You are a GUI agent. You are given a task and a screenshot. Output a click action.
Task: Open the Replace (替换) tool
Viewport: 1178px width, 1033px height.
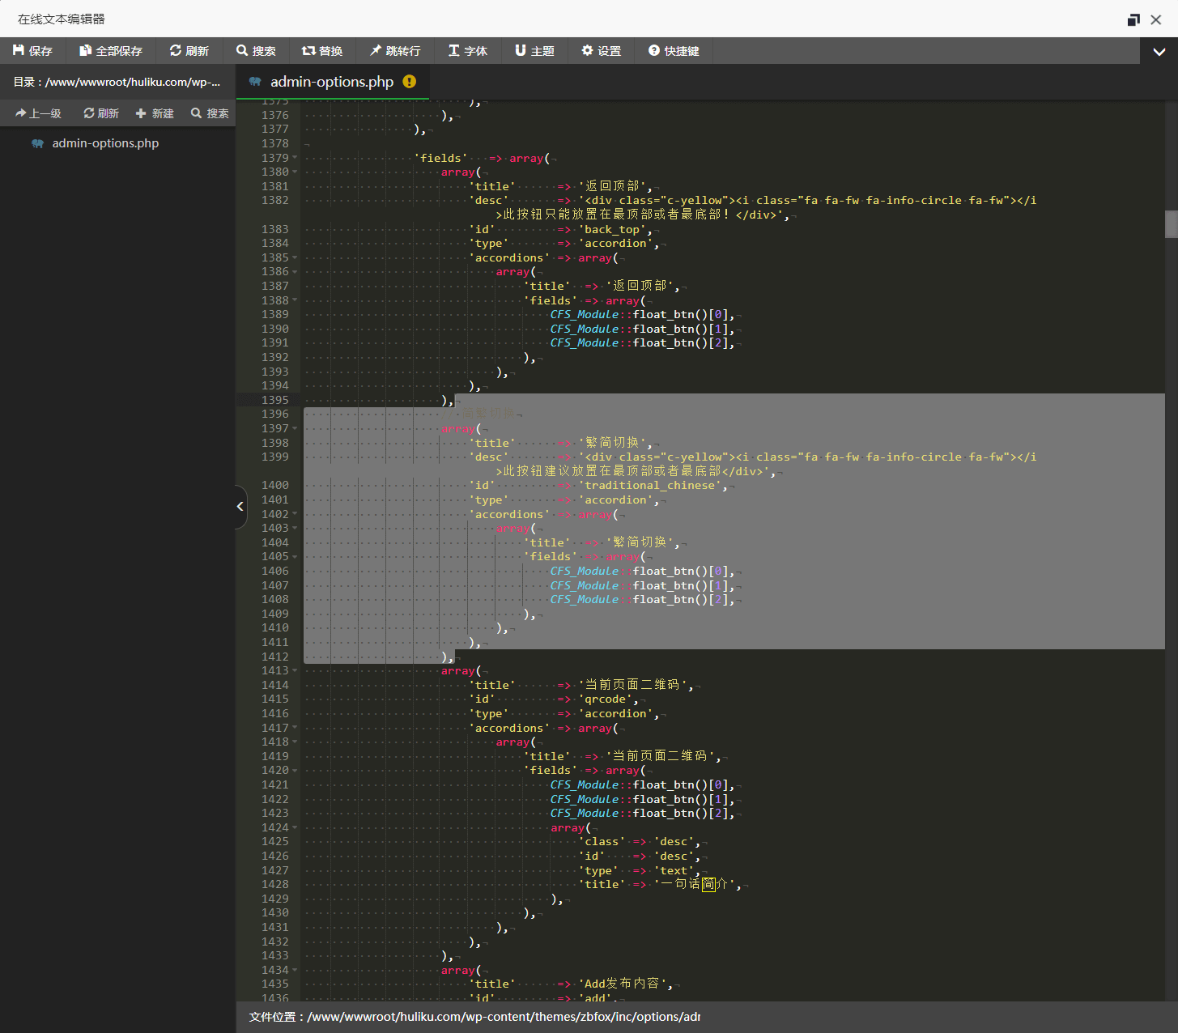click(321, 51)
